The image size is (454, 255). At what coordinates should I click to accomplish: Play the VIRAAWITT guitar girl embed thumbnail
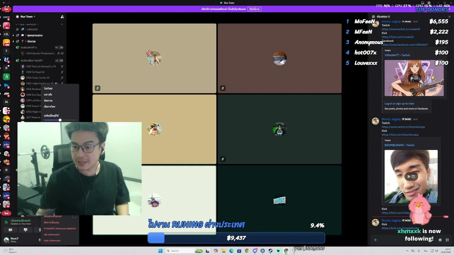(x=414, y=78)
